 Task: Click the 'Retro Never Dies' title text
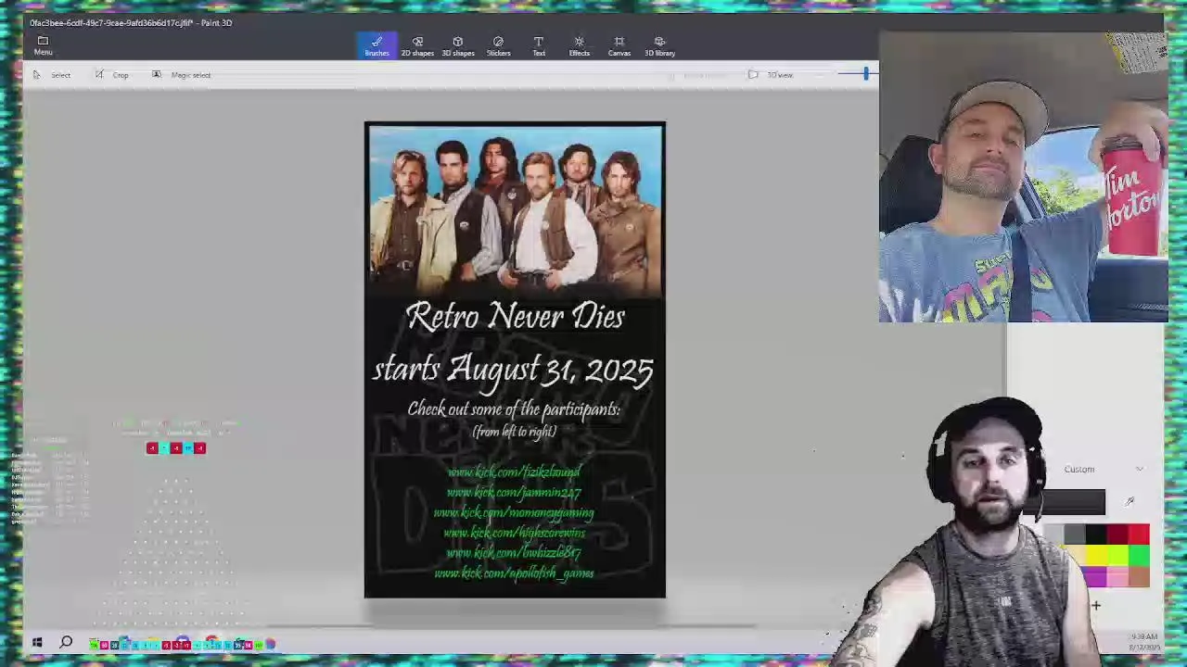point(515,317)
